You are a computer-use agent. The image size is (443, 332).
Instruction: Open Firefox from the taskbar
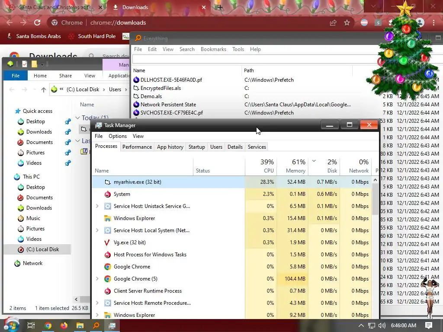pos(64,326)
